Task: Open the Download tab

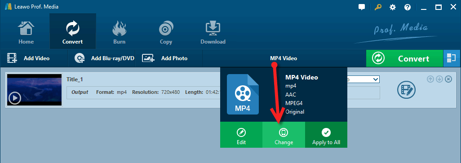Action: 213,31
